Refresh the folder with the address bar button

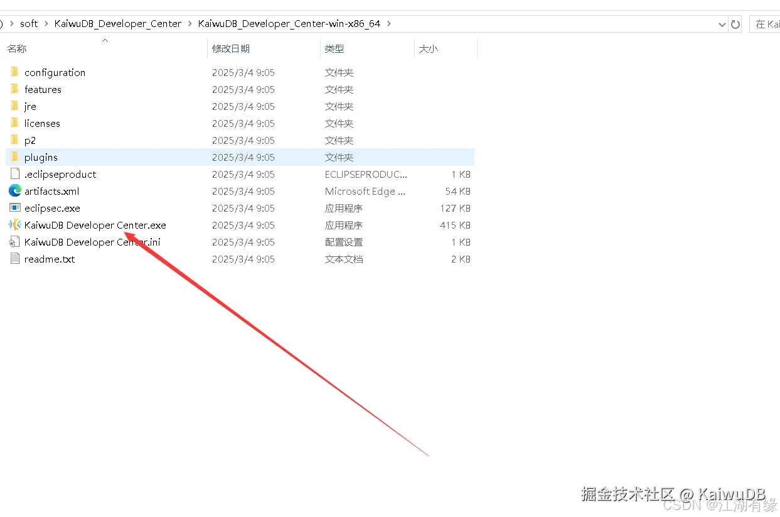point(735,24)
